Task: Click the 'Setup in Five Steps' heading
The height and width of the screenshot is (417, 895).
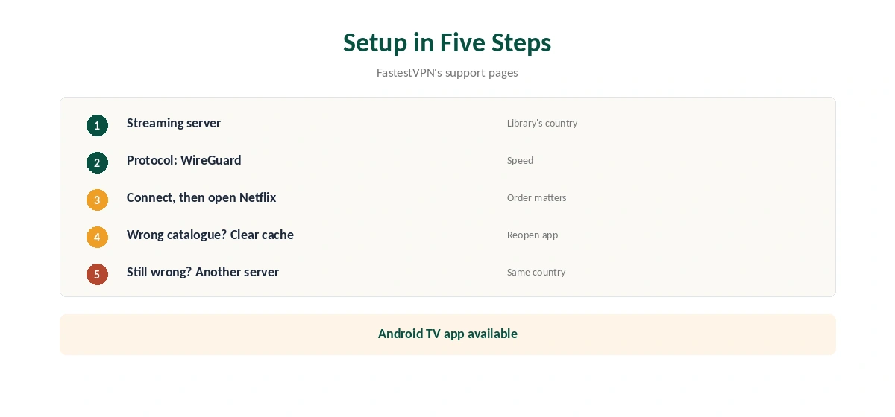Action: 447,42
